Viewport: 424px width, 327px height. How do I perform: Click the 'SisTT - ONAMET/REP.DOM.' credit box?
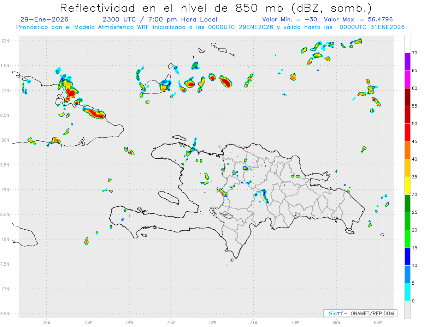[x=360, y=313]
